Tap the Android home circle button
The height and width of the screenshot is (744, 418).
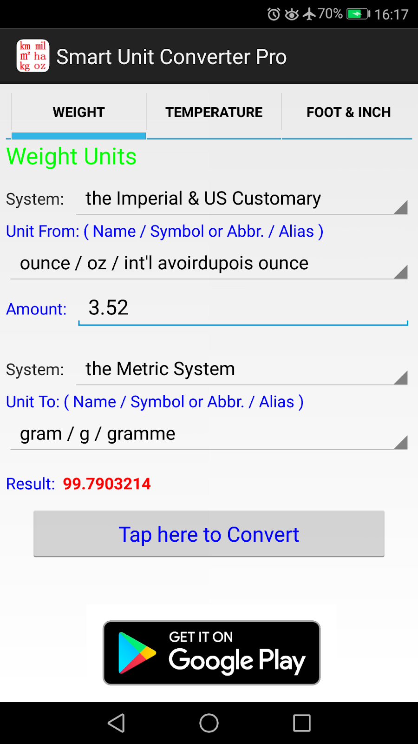coord(209,723)
